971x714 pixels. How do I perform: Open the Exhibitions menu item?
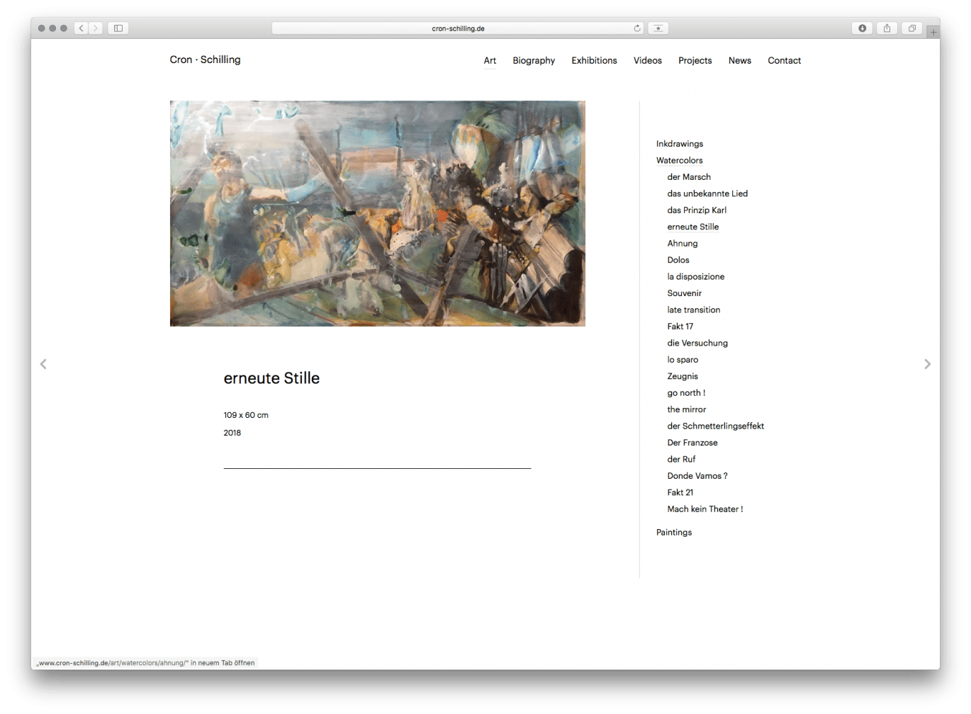tap(594, 61)
